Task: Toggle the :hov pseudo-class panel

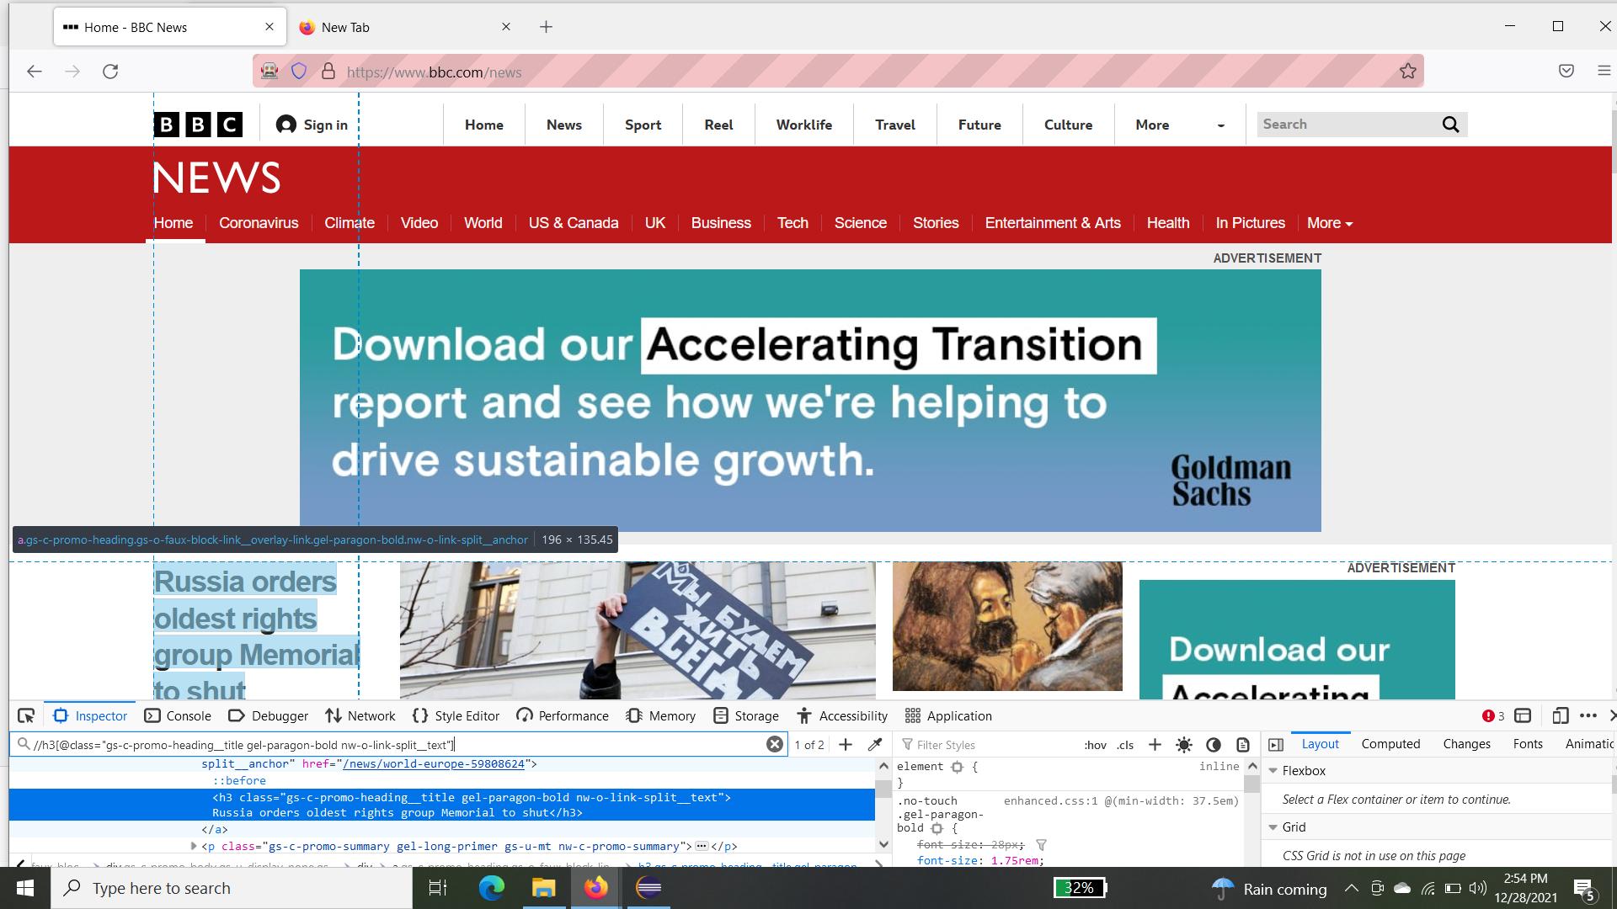Action: (1095, 745)
